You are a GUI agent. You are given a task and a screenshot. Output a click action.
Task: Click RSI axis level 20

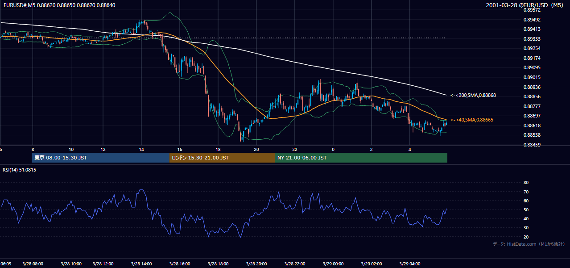tap(526, 237)
